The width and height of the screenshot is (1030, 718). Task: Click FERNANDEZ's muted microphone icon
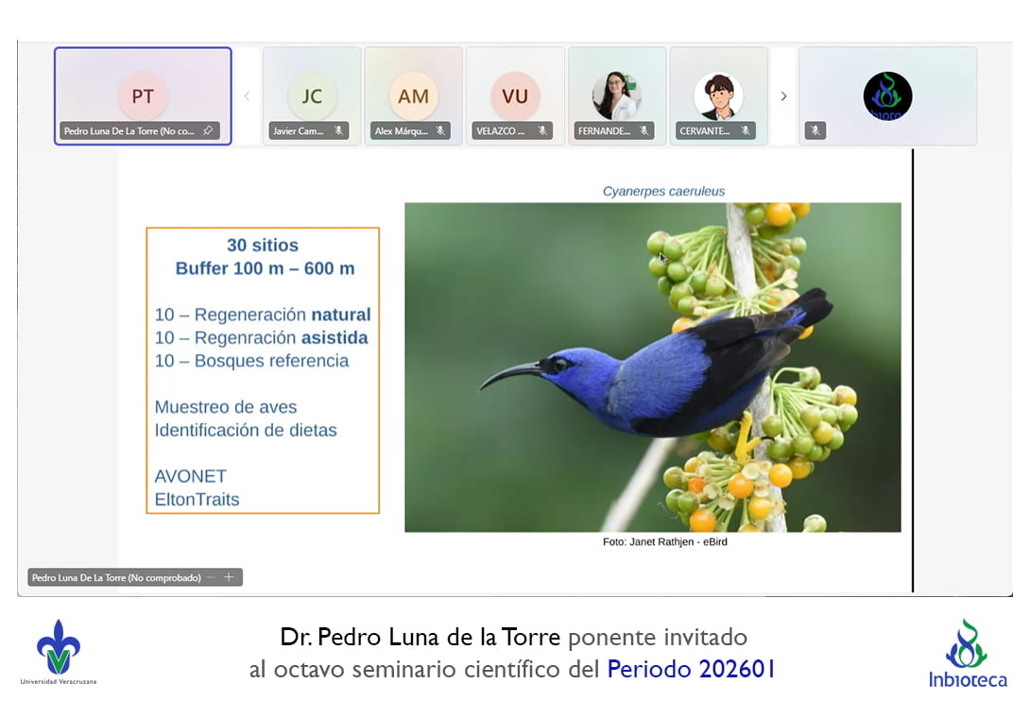[x=644, y=131]
